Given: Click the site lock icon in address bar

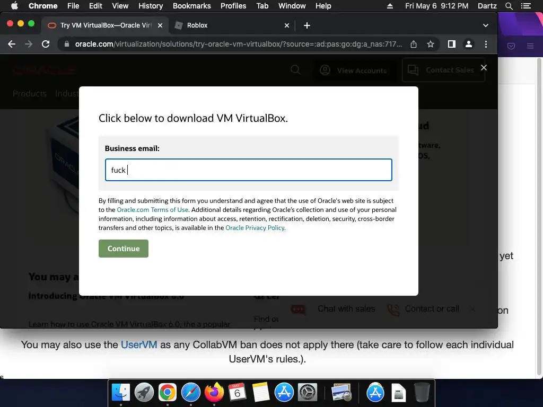Looking at the screenshot, I should 67,44.
